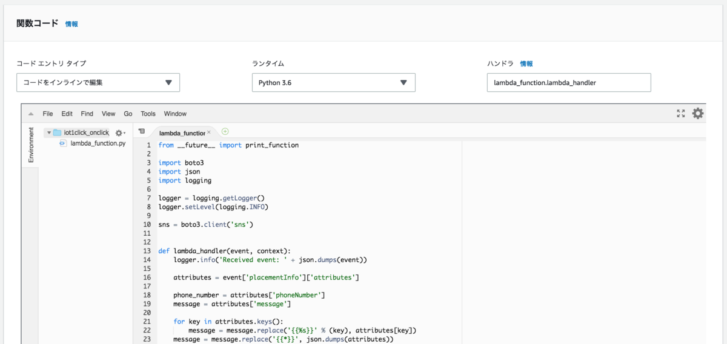The width and height of the screenshot is (727, 344).
Task: Click the logger.setLevel(logging.INFO) line
Action: 213,207
